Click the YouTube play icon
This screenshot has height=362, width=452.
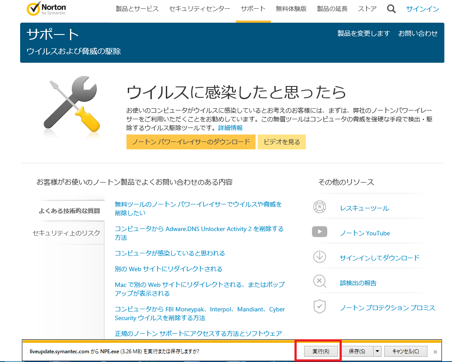tap(319, 231)
